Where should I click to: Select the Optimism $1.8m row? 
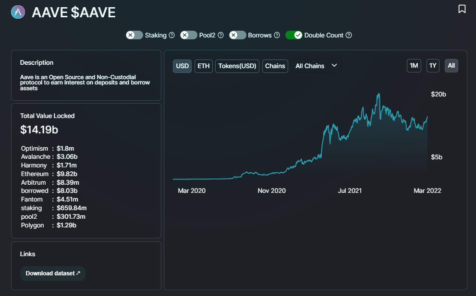[x=48, y=148]
